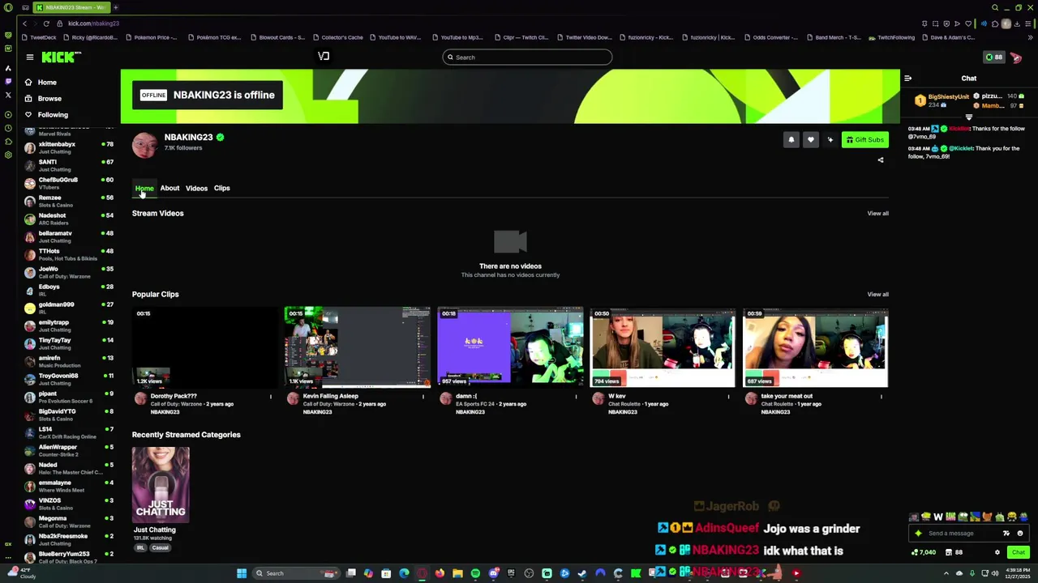Click View all for Popular Clips
1038x583 pixels.
tap(877, 295)
